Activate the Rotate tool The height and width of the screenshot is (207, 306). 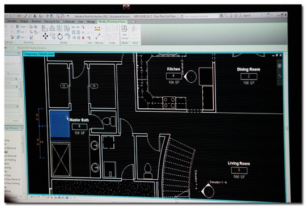pos(59,36)
